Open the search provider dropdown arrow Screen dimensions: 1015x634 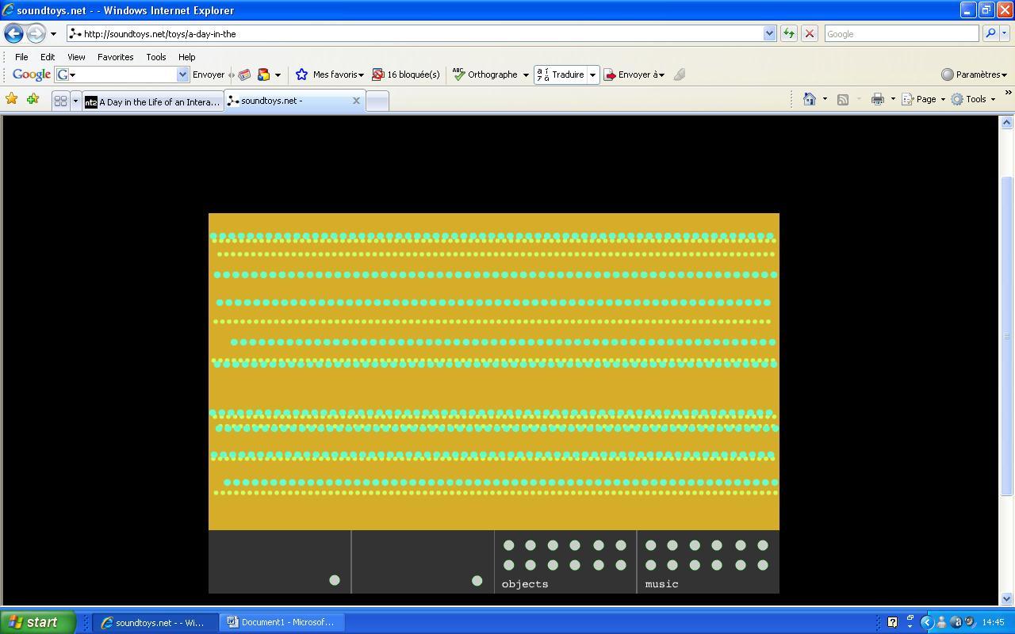pyautogui.click(x=1005, y=33)
